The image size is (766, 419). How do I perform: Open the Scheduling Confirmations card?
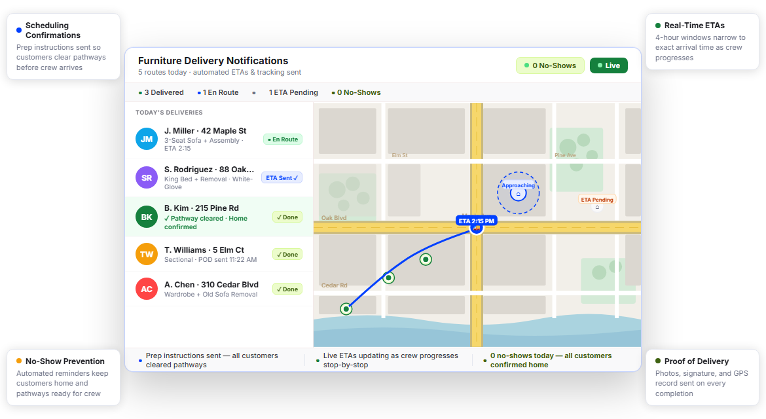tap(64, 46)
